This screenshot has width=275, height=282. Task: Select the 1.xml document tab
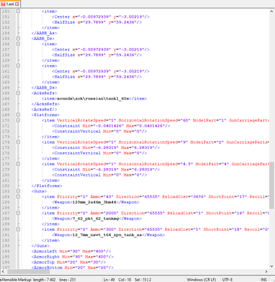(x=10, y=4)
